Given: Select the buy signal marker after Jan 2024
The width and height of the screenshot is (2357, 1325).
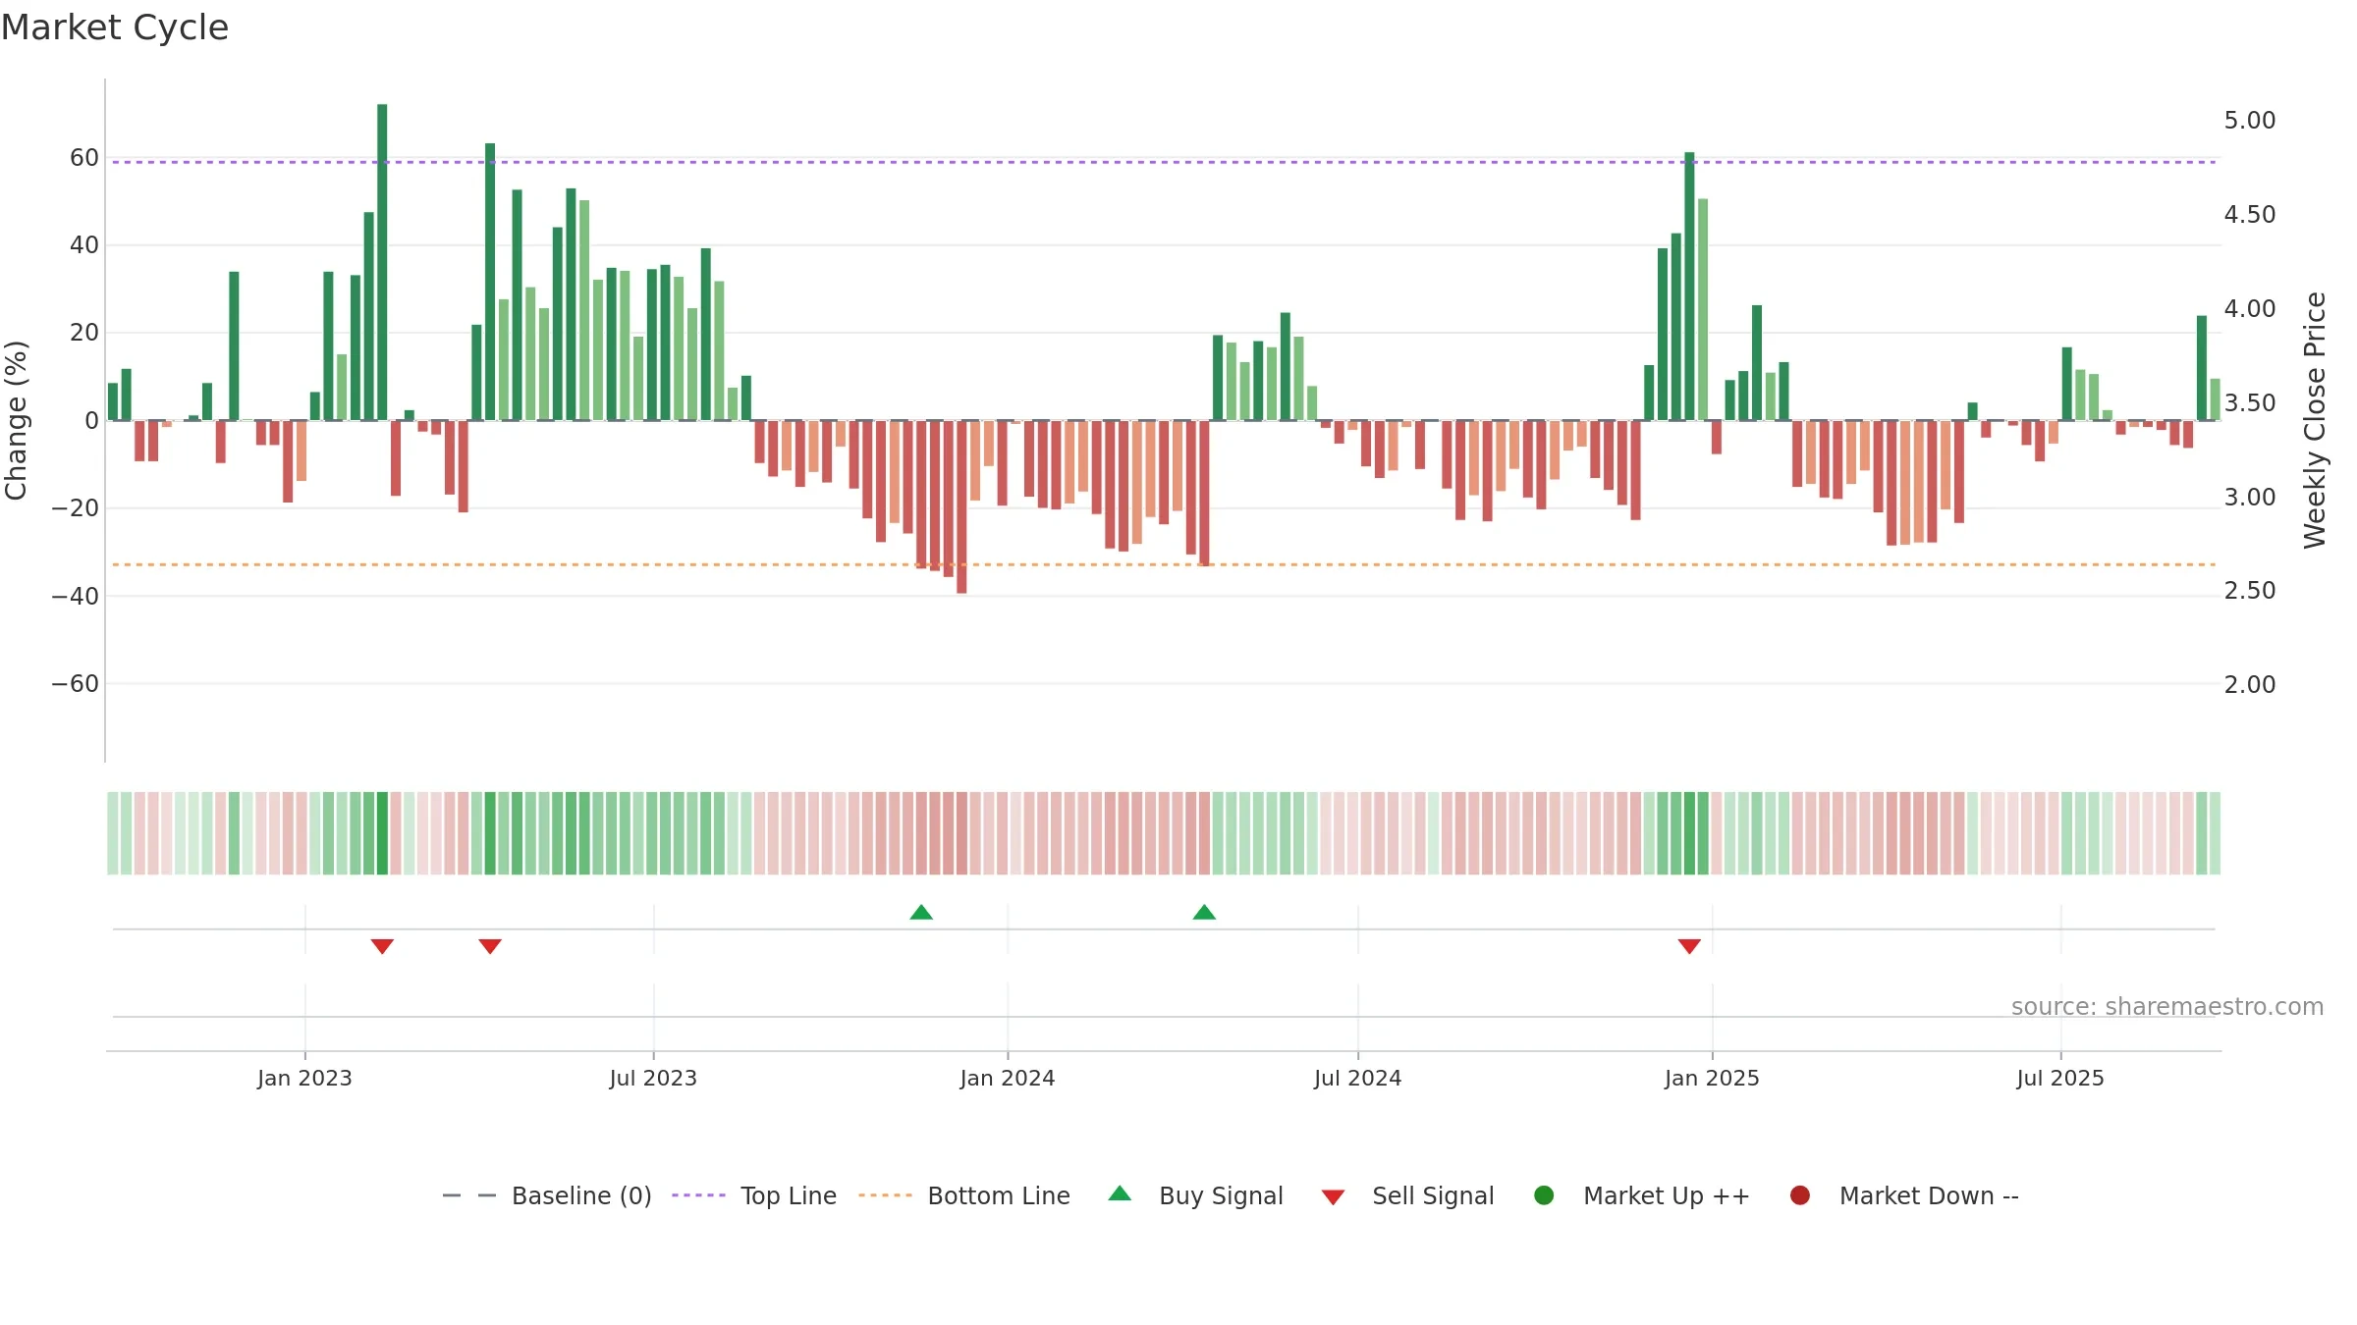Looking at the screenshot, I should pyautogui.click(x=1204, y=913).
